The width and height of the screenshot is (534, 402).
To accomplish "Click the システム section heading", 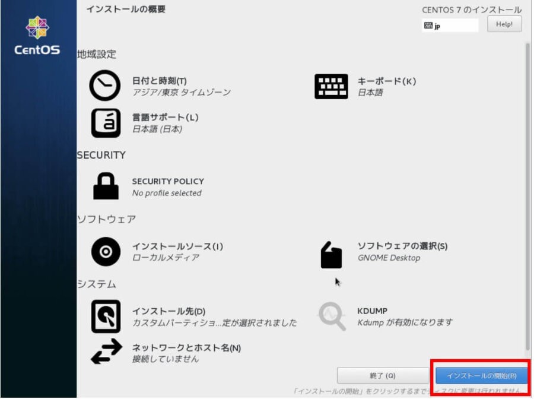I will pyautogui.click(x=97, y=284).
